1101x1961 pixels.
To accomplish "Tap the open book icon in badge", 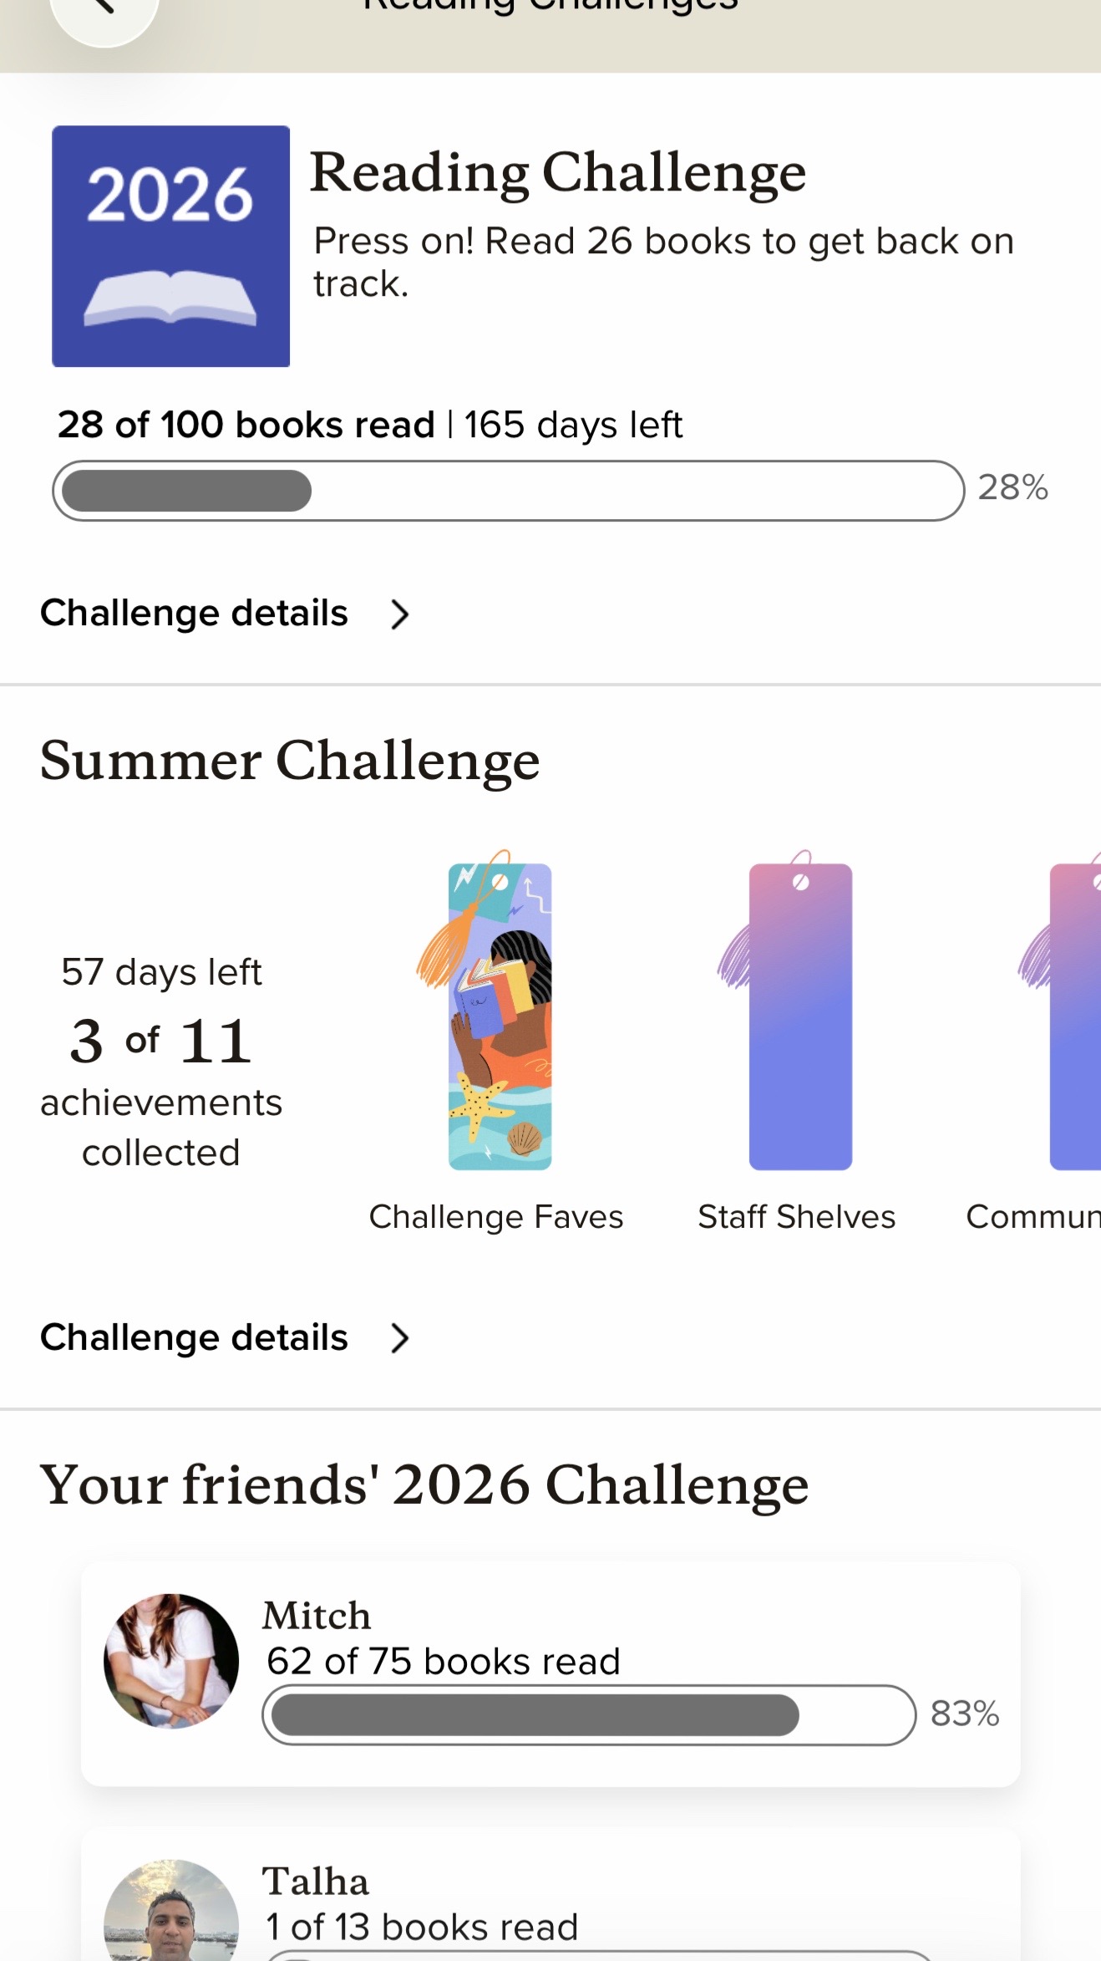I will (x=170, y=298).
